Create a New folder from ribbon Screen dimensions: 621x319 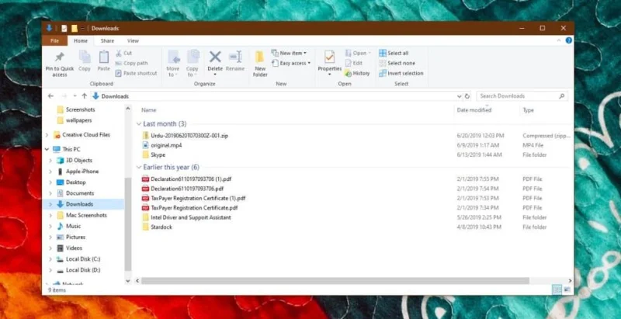coord(260,64)
